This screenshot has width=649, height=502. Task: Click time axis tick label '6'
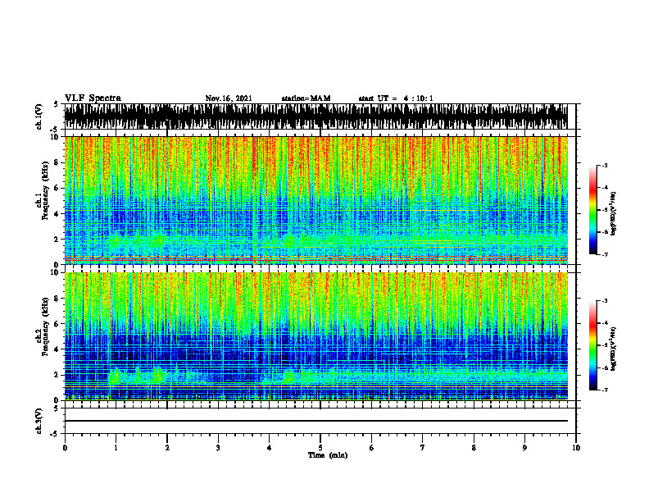click(x=372, y=448)
